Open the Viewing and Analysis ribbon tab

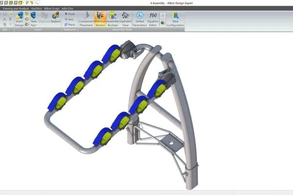(16, 9)
